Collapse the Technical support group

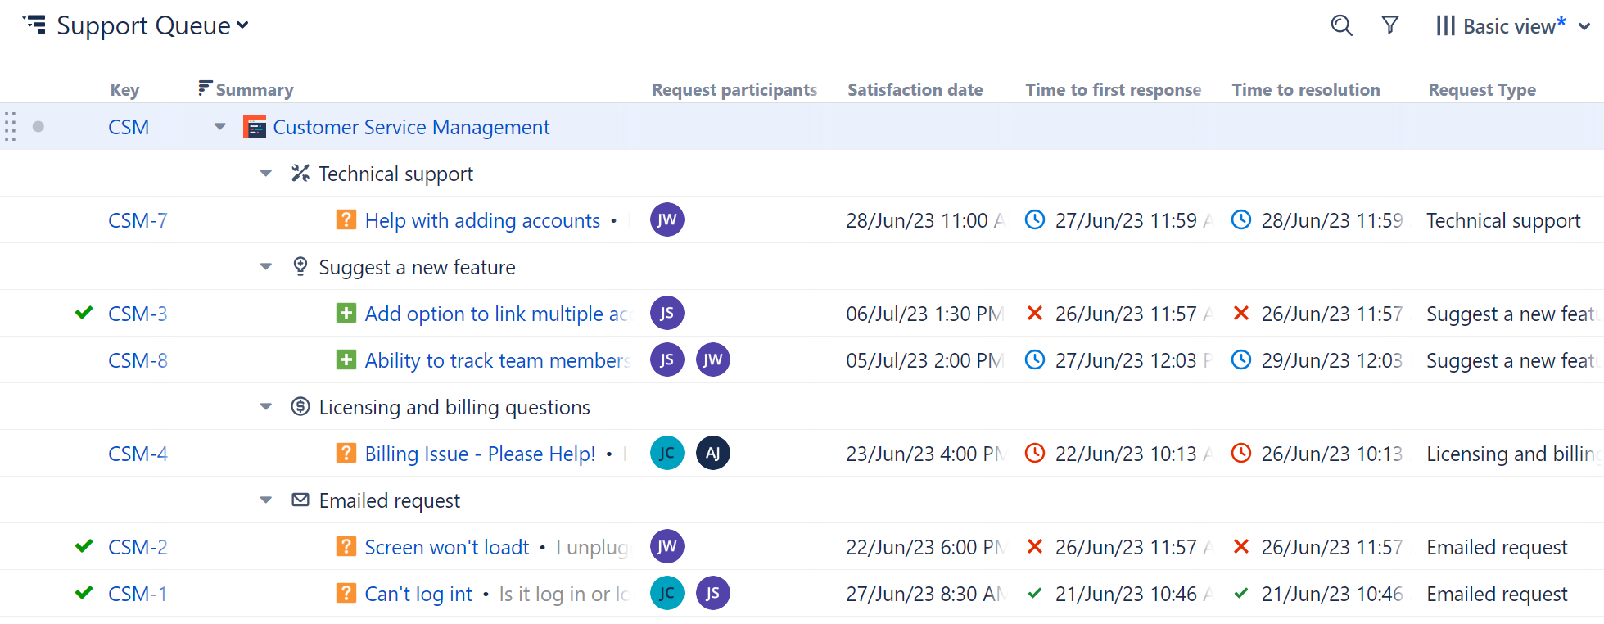coord(265,174)
